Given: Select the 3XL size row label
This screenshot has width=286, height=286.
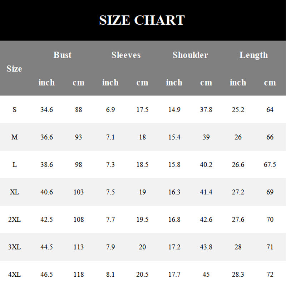Looking at the screenshot, I should point(14,247).
